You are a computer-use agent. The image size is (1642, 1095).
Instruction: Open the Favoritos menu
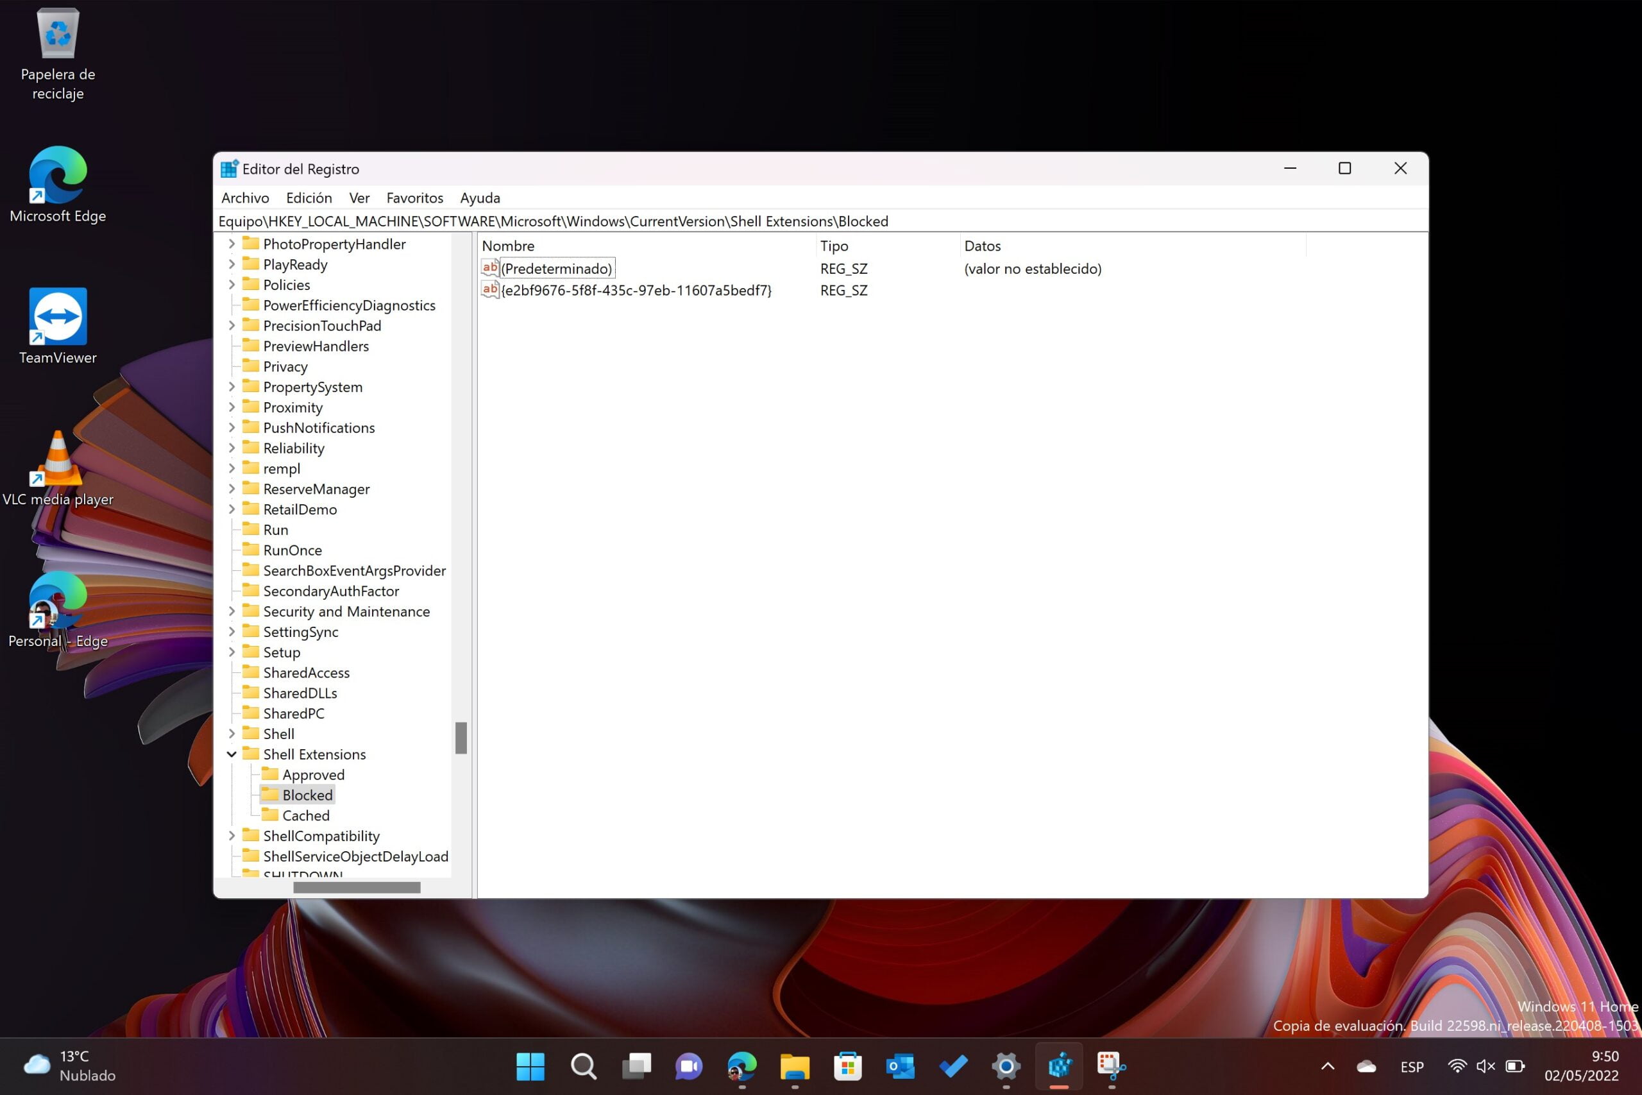pyautogui.click(x=415, y=198)
